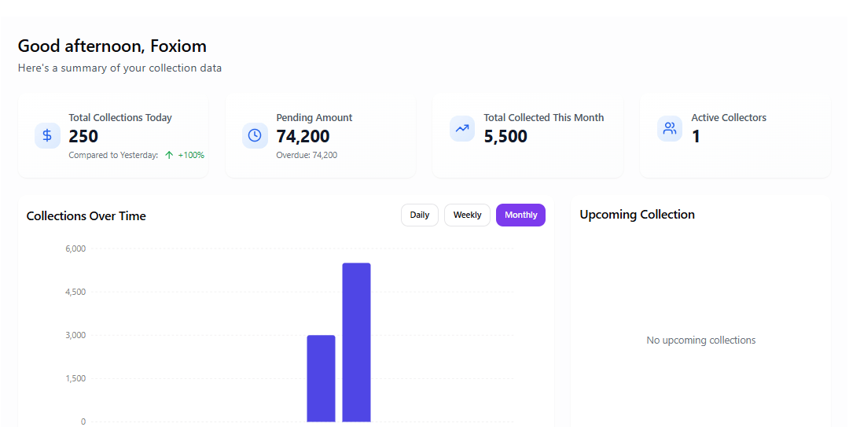The height and width of the screenshot is (427, 849).
Task: Click the 250 Total Collections Today value
Action: (x=83, y=136)
